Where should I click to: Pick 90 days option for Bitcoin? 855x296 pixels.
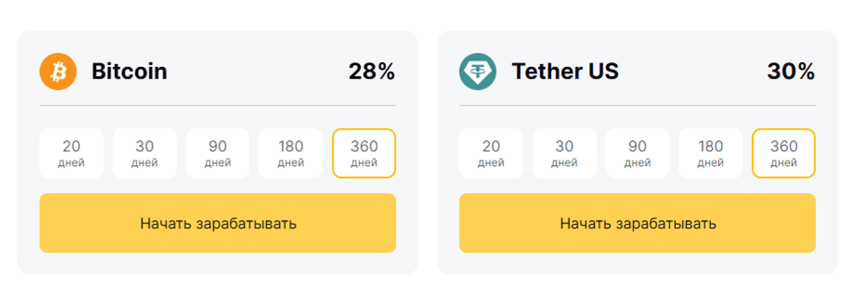[218, 153]
